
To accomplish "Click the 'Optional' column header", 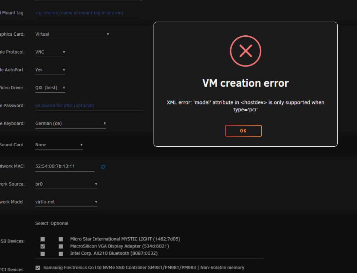I will (59, 223).
